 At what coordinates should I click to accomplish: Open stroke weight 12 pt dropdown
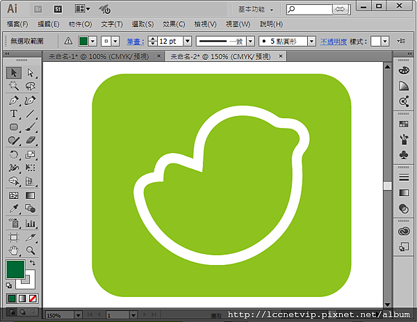click(x=188, y=41)
